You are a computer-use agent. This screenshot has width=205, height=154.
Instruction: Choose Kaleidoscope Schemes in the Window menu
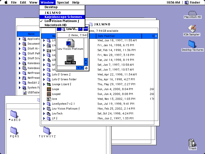[x=62, y=17]
